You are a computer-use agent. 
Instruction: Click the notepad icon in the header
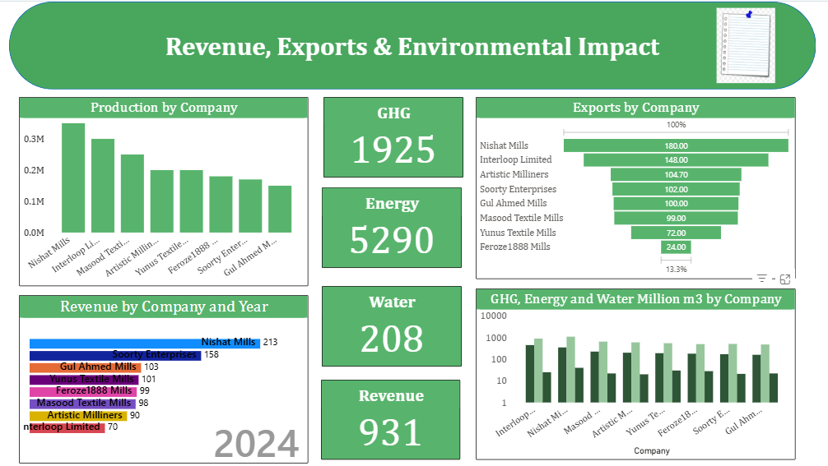pos(746,45)
